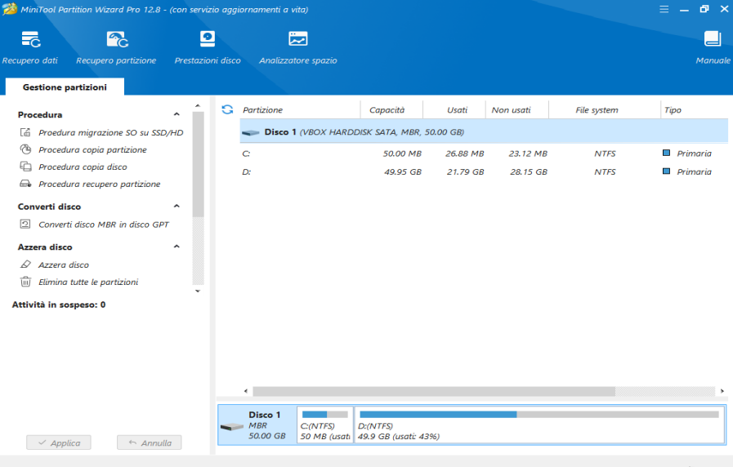Viewport: 733px width, 467px height.
Task: Click the NTFS file system cell for D:
Action: pyautogui.click(x=605, y=171)
